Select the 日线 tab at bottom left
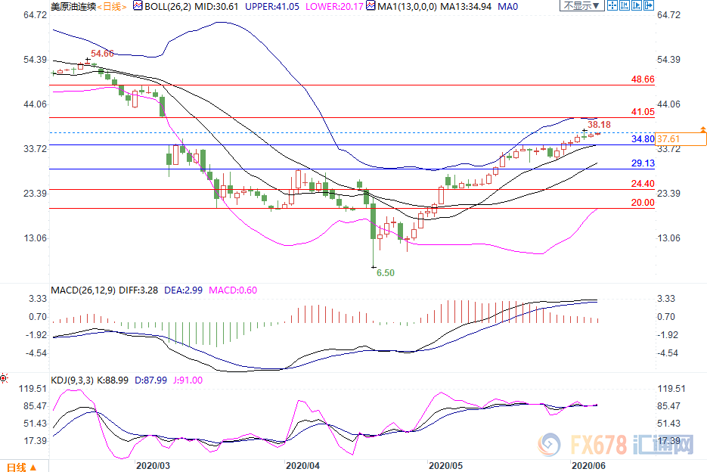 coord(17,465)
